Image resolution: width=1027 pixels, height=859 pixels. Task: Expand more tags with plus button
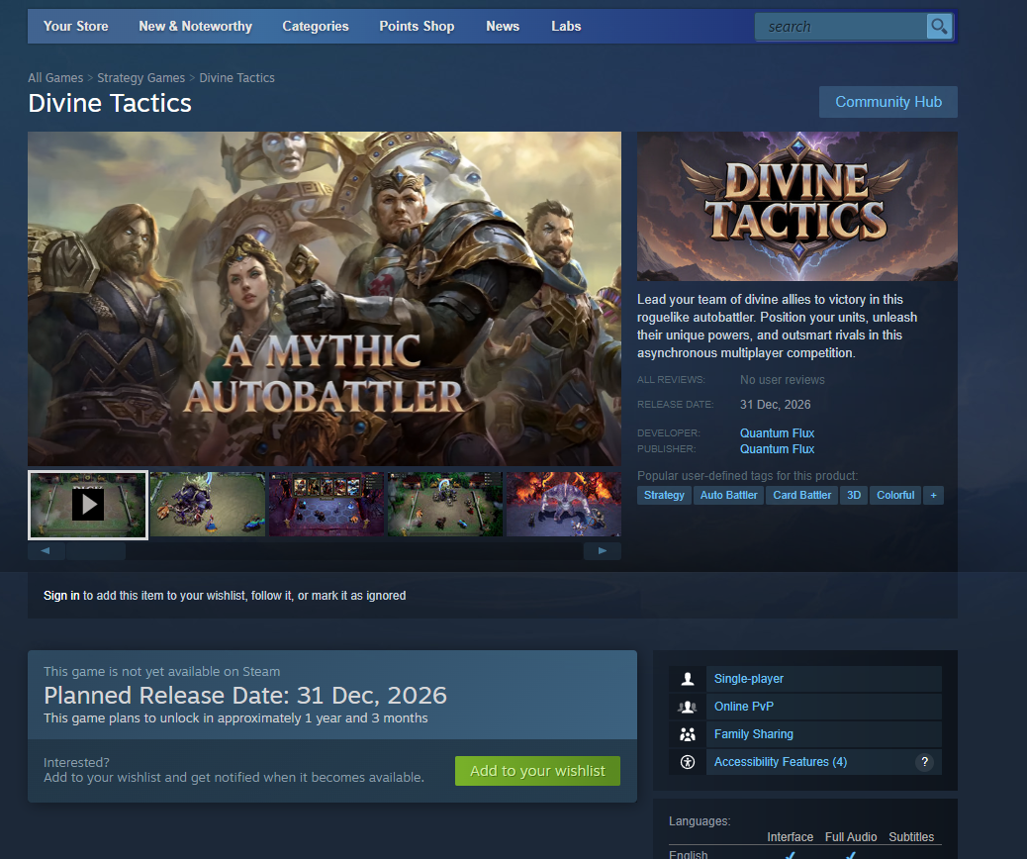(x=933, y=496)
